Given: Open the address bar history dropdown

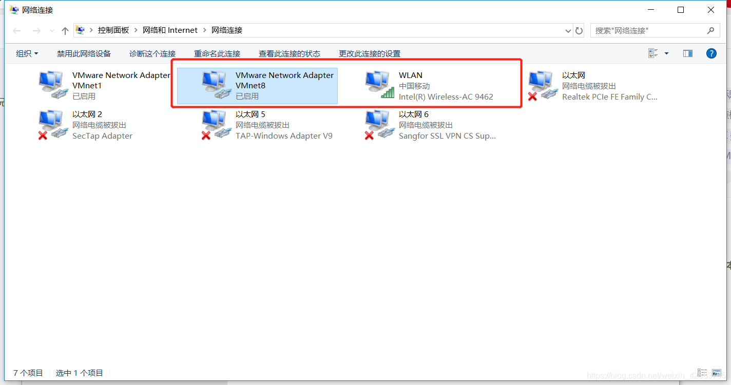Looking at the screenshot, I should click(568, 30).
